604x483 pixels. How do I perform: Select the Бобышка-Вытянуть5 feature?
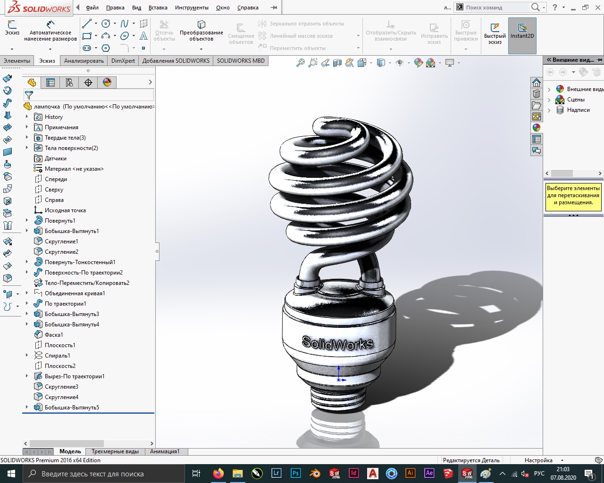click(x=72, y=408)
